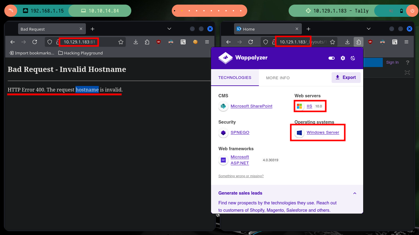Reload the SharePoint Home page
Viewport: 419px width, 235px height.
pyautogui.click(x=251, y=42)
